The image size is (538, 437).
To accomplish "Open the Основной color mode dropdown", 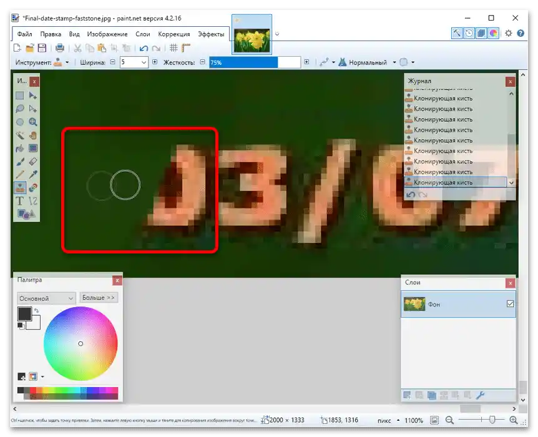I will (46, 298).
